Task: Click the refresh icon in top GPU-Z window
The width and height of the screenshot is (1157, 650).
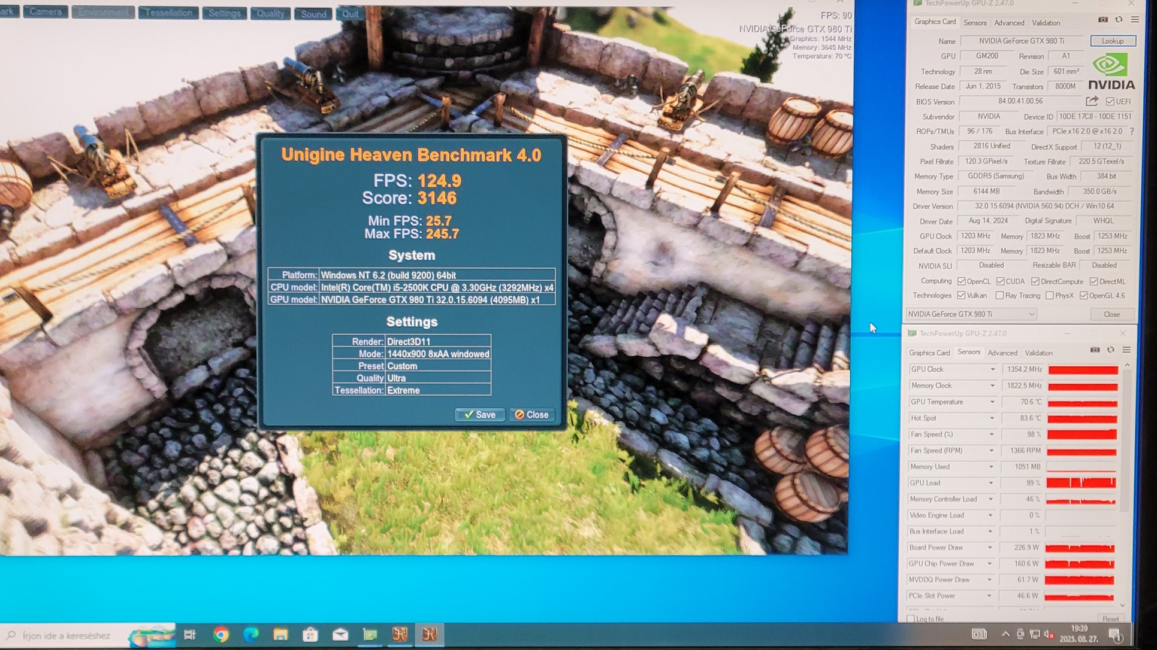Action: coord(1119,20)
